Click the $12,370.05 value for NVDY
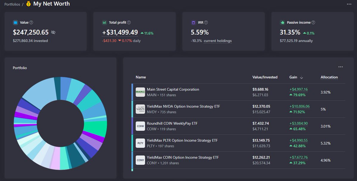Screen dimensions: 357x181 [261, 107]
